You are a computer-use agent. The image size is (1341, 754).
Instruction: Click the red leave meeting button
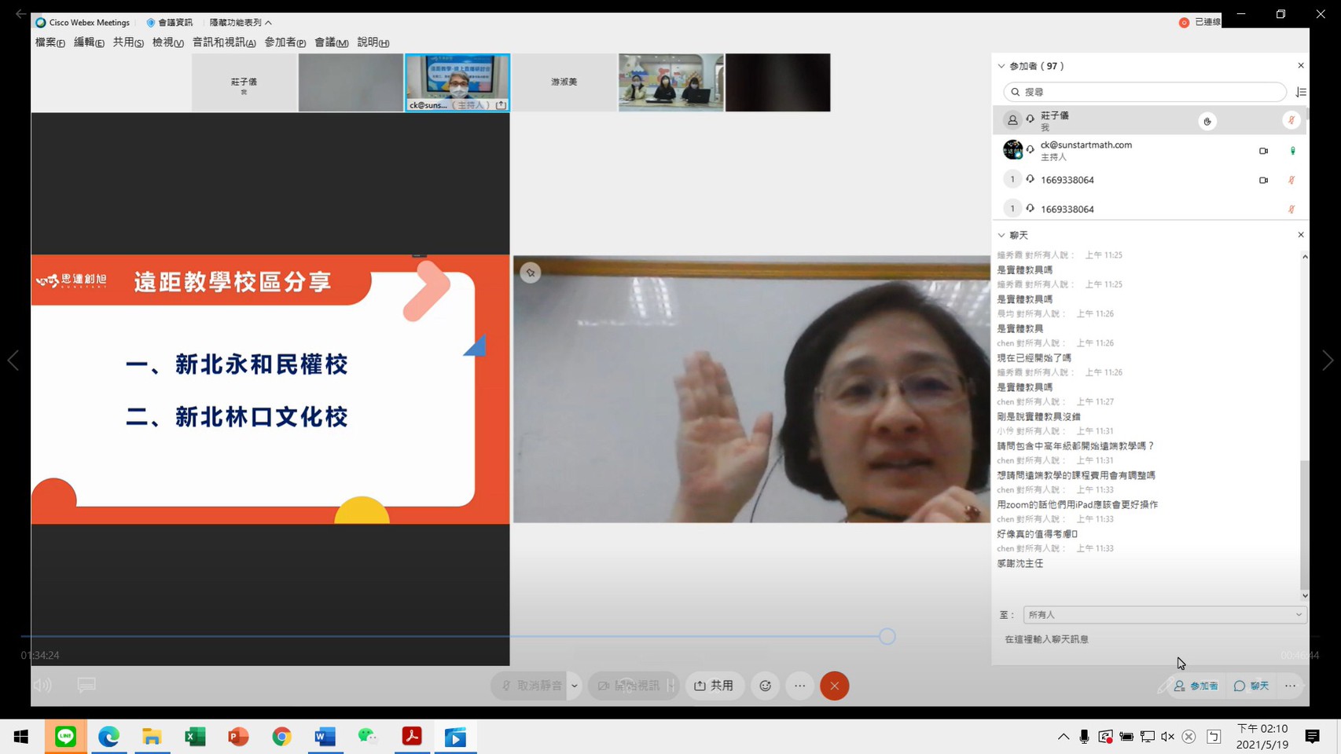tap(834, 686)
